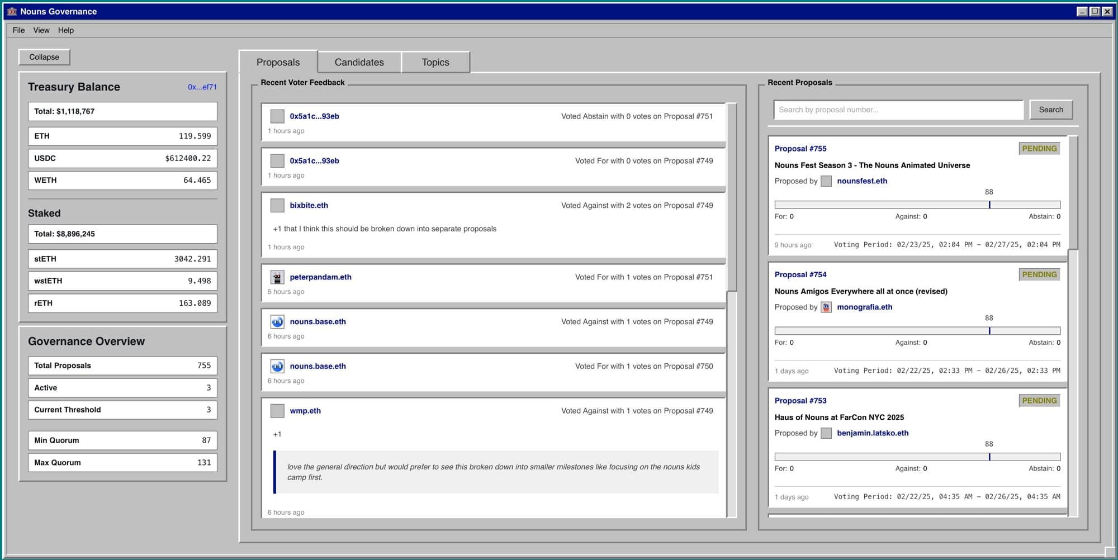
Task: Click the Nouns Governance app icon in title bar
Action: coord(12,11)
